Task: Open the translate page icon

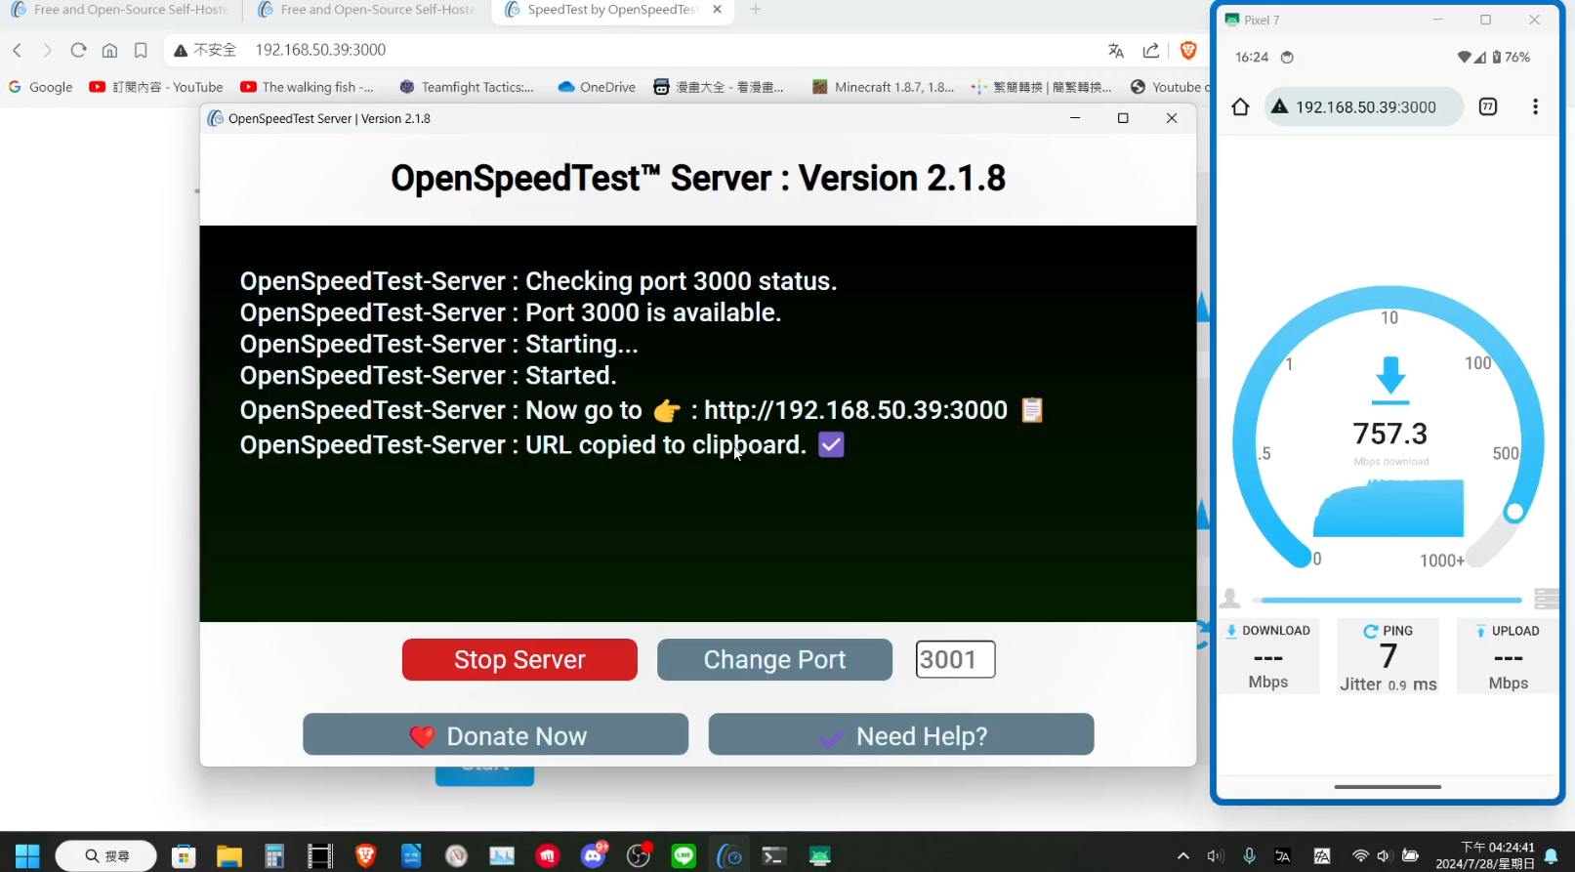Action: (1116, 51)
